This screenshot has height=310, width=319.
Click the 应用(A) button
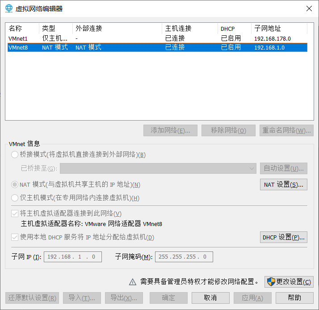pos(252,298)
